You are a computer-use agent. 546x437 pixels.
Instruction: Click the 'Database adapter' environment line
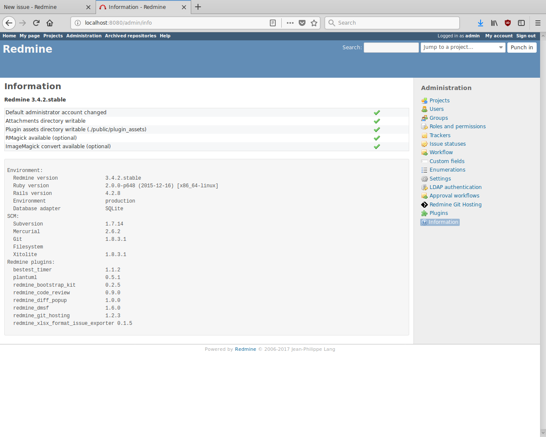68,209
